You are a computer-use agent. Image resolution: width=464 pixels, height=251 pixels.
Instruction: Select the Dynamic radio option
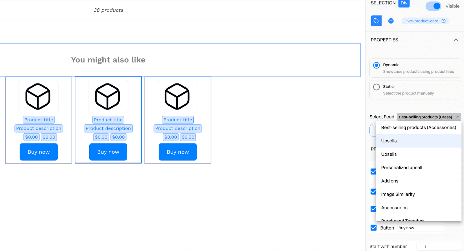tap(376, 65)
